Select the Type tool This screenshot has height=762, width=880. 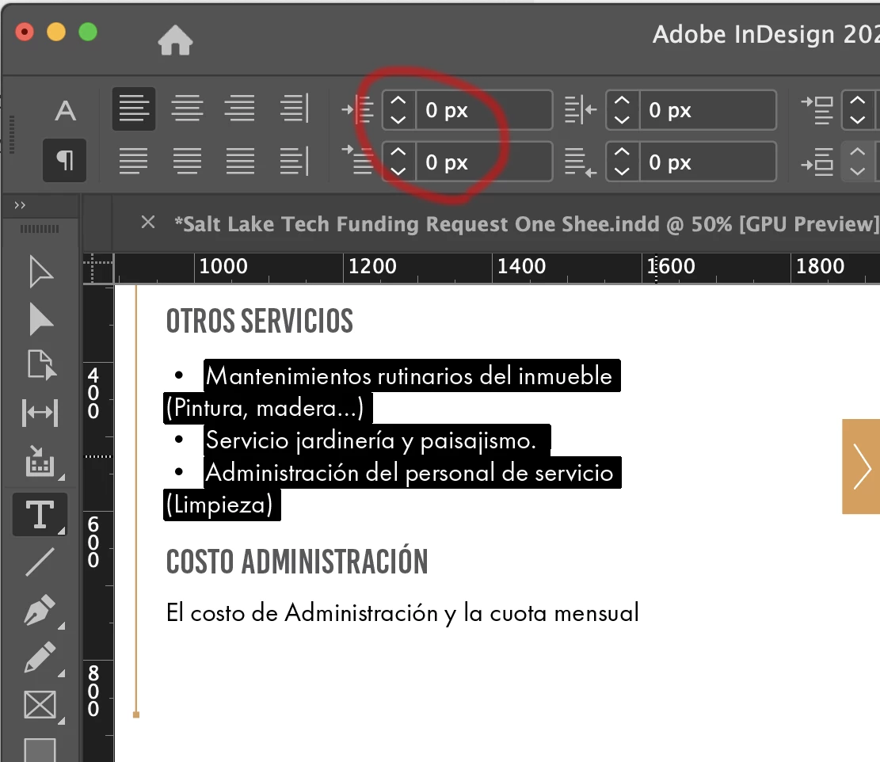[x=40, y=515]
